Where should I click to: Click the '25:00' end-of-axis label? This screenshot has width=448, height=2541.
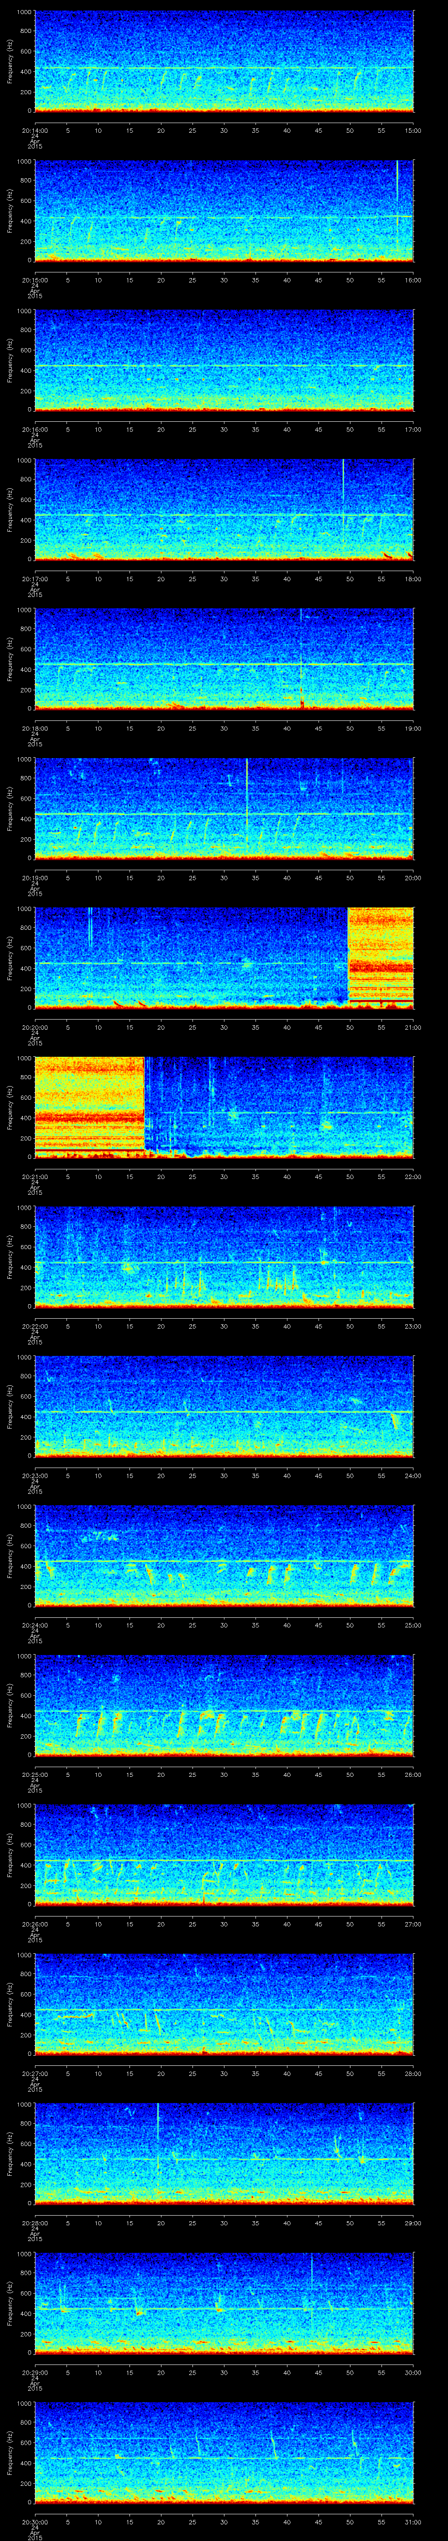pyautogui.click(x=413, y=1626)
